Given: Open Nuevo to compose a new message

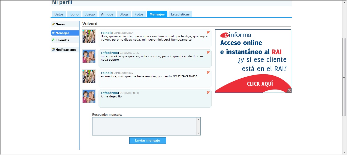Looking at the screenshot, I should 60,24.
